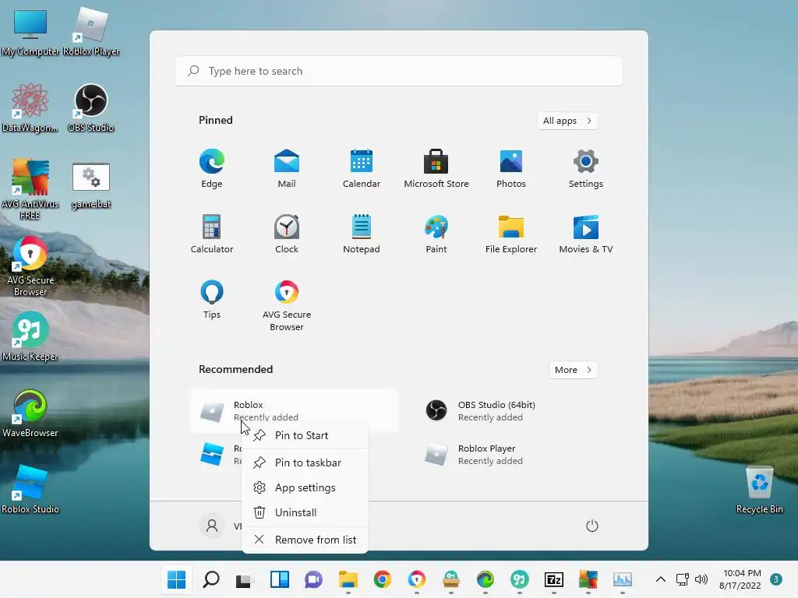Image resolution: width=798 pixels, height=598 pixels.
Task: Select the Recycle Bin icon
Action: tap(759, 489)
